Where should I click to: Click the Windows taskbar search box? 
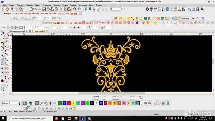pos(27,118)
